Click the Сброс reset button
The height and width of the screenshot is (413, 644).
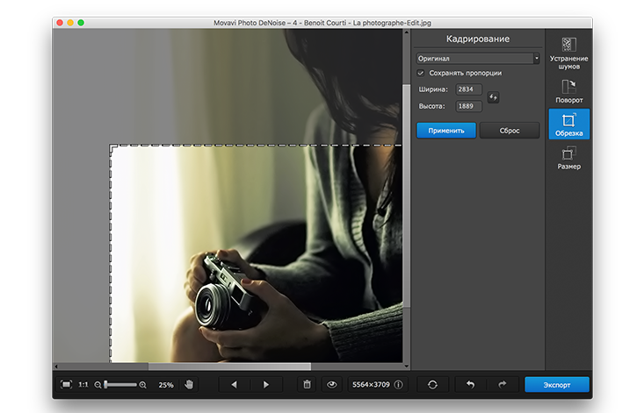510,131
